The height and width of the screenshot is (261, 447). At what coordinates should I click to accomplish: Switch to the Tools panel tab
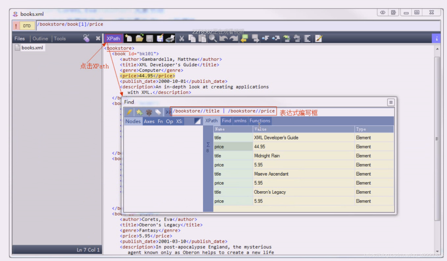(60, 38)
